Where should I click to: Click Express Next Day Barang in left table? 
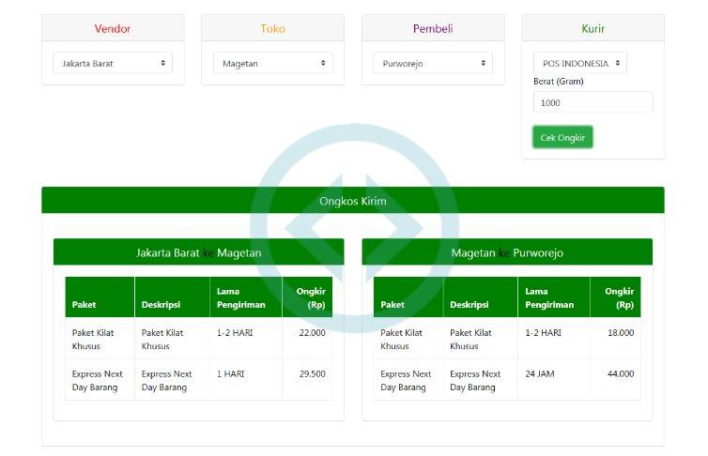pos(98,380)
